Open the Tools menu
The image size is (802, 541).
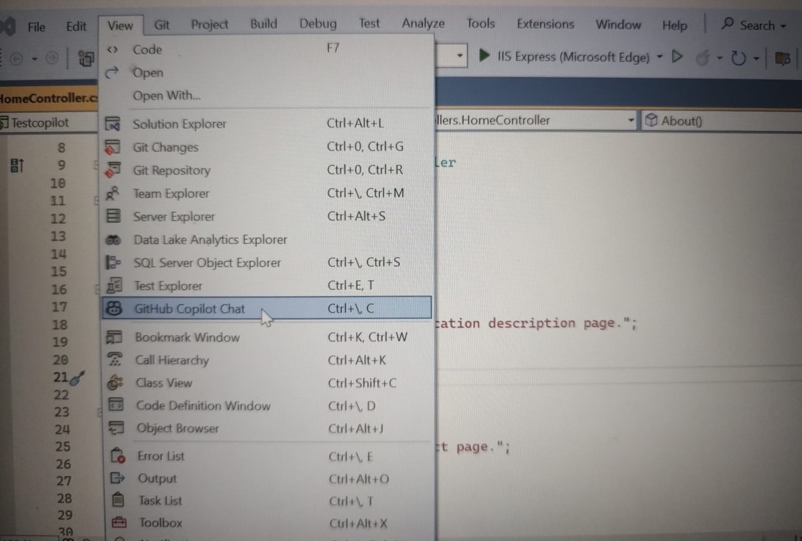point(480,23)
